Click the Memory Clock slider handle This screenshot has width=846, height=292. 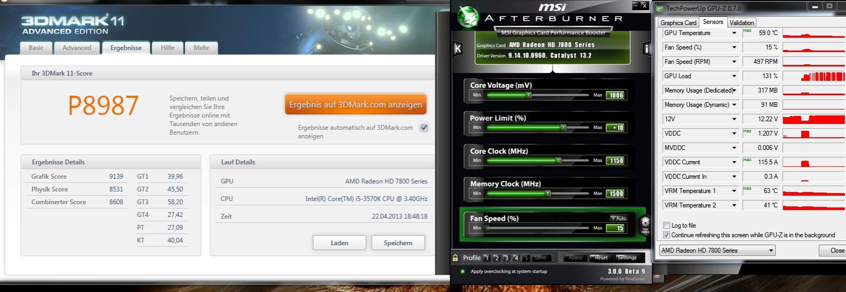[548, 194]
